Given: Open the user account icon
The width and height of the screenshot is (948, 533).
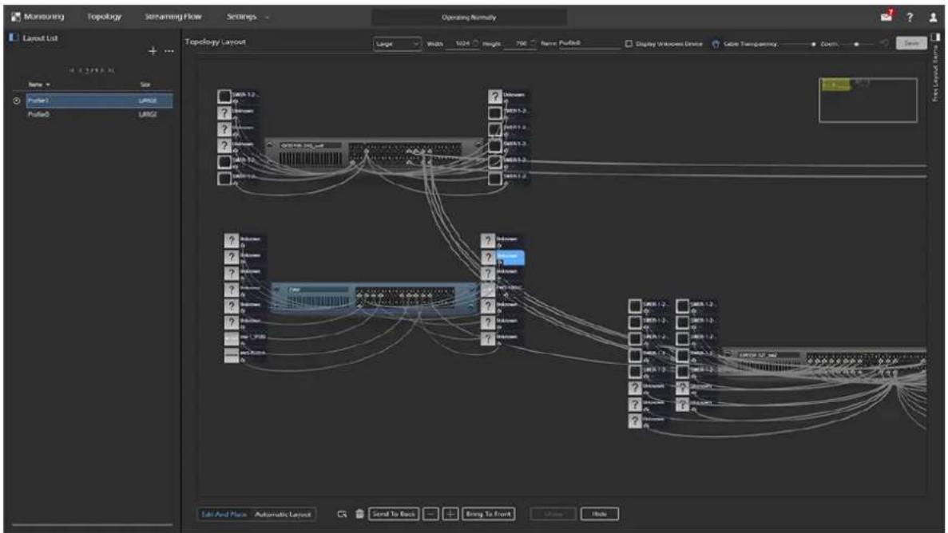Looking at the screenshot, I should click(933, 17).
